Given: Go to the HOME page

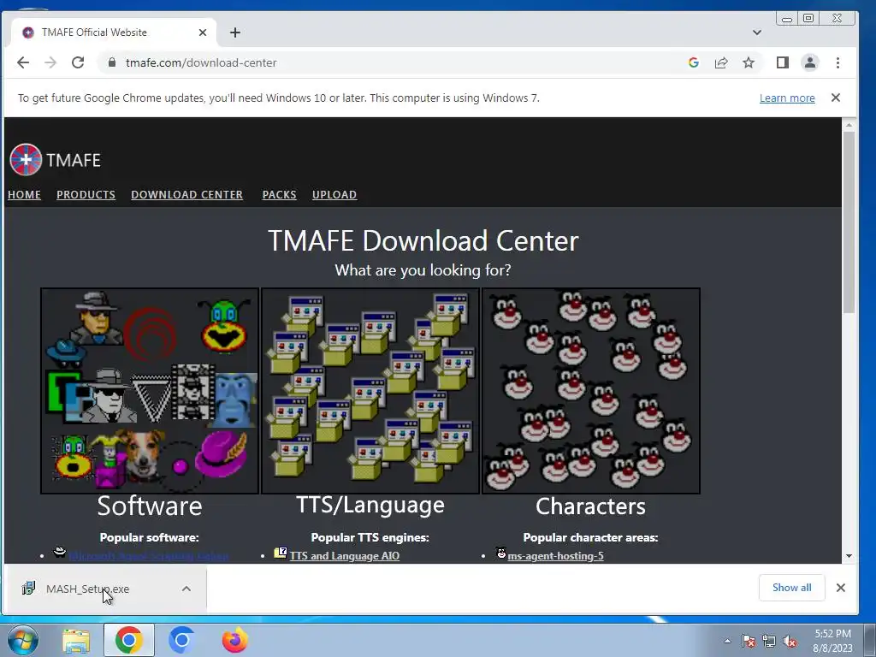Looking at the screenshot, I should 24,194.
